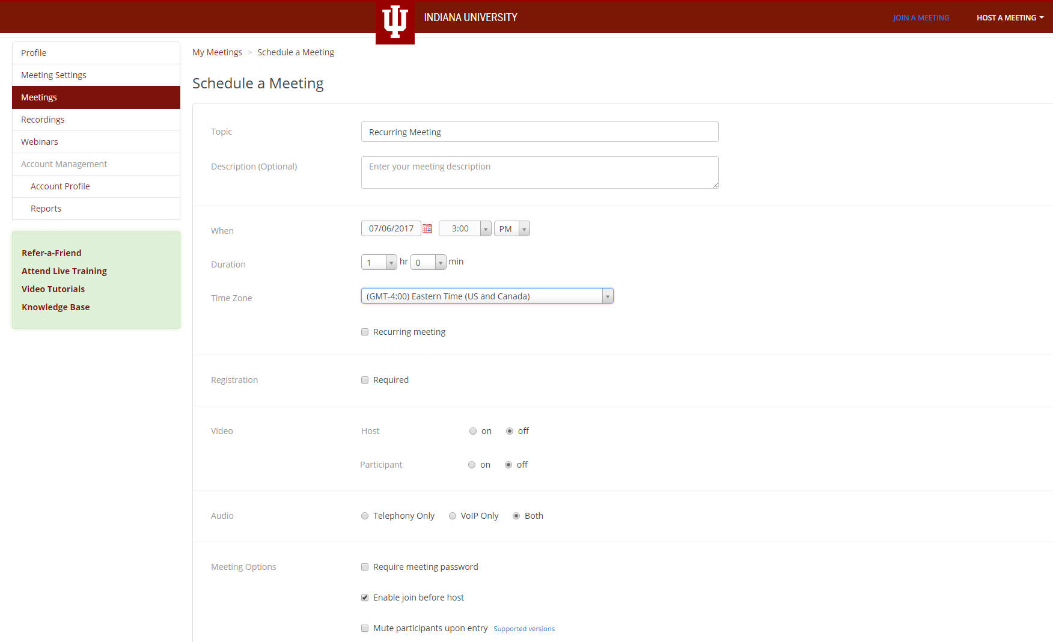The image size is (1053, 642).
Task: Click the Topic input field
Action: point(540,132)
